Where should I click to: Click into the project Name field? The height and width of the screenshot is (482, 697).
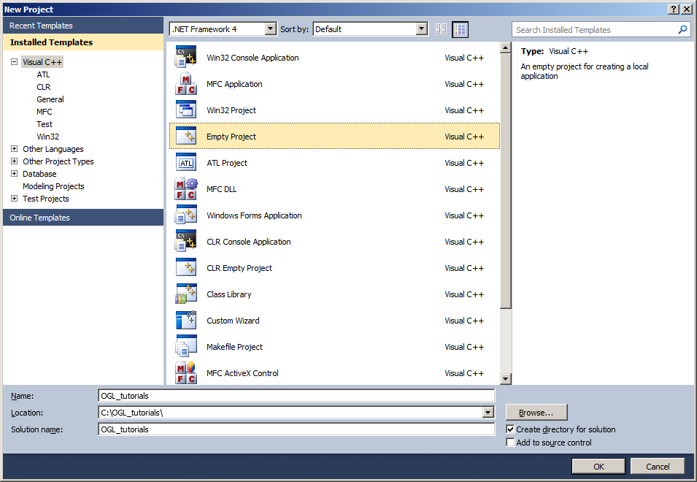click(x=296, y=396)
